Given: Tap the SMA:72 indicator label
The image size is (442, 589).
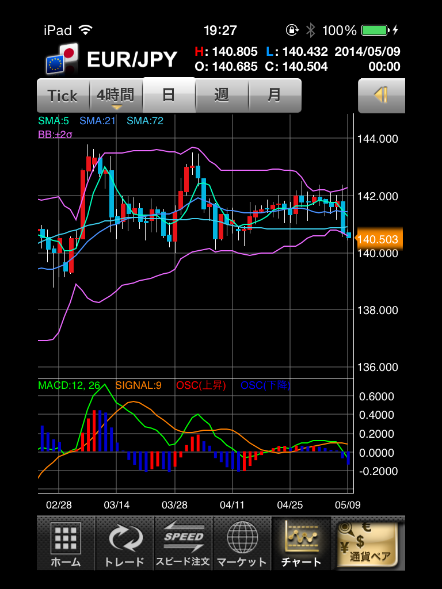Looking at the screenshot, I should click(145, 121).
